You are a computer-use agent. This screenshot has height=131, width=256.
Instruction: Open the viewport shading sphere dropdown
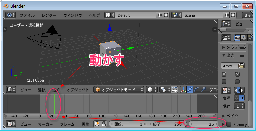(x=152, y=89)
